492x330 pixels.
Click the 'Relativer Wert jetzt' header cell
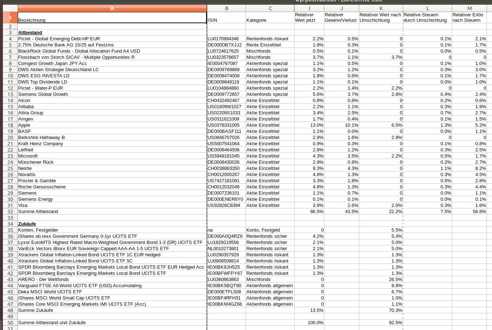[309, 17]
